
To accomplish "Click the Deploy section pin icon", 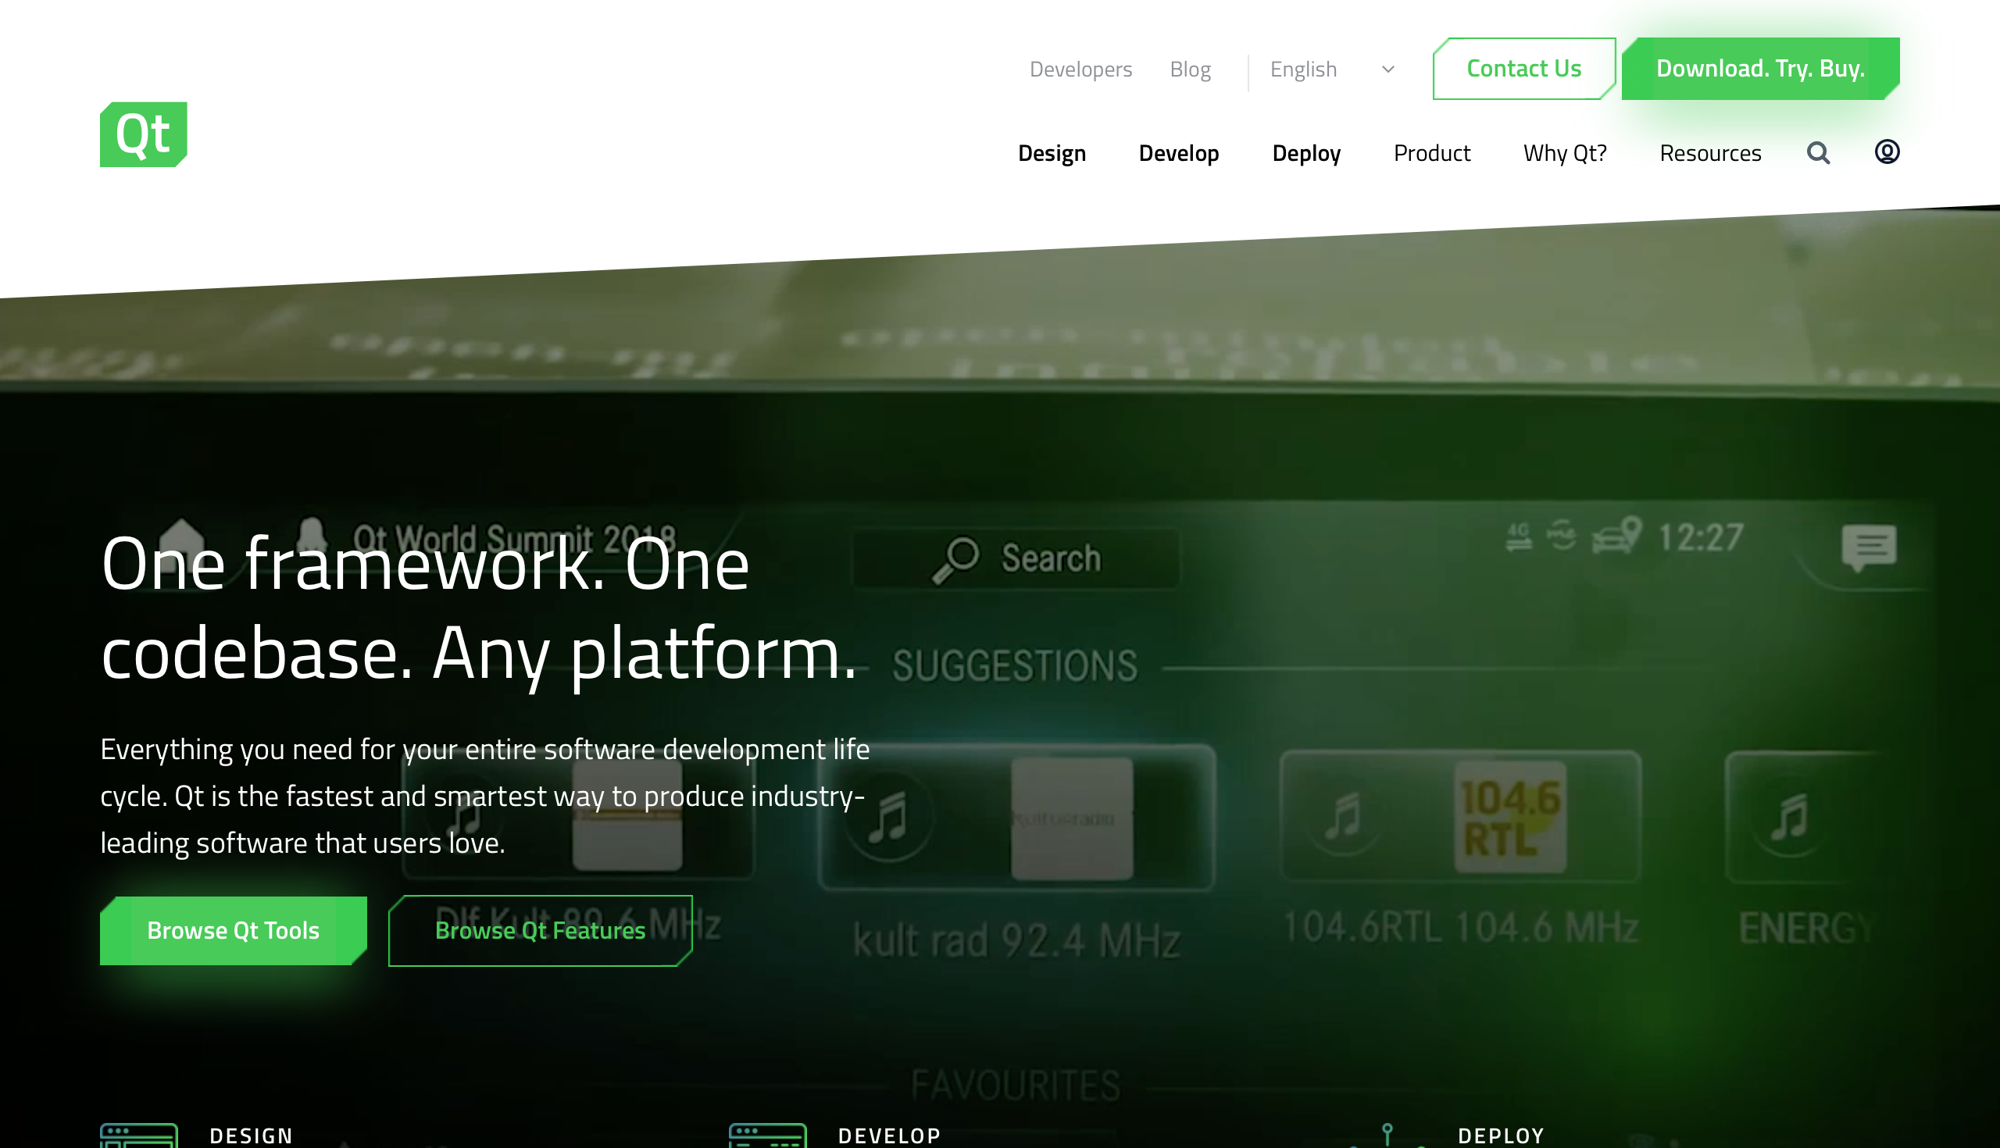I will [x=1387, y=1134].
